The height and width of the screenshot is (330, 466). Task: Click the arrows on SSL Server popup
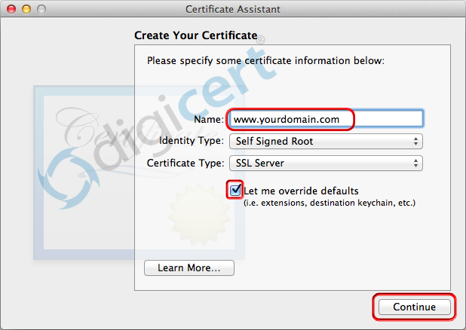tap(416, 163)
